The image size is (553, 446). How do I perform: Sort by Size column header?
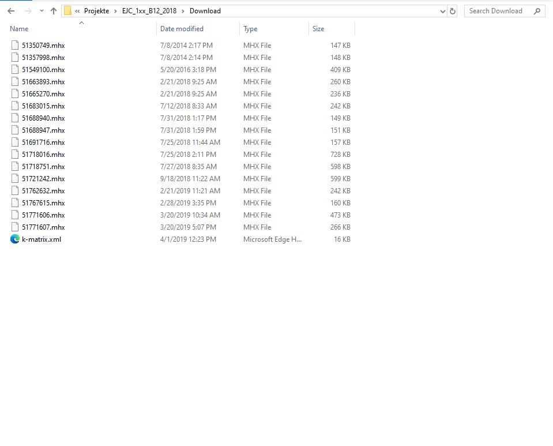click(318, 29)
